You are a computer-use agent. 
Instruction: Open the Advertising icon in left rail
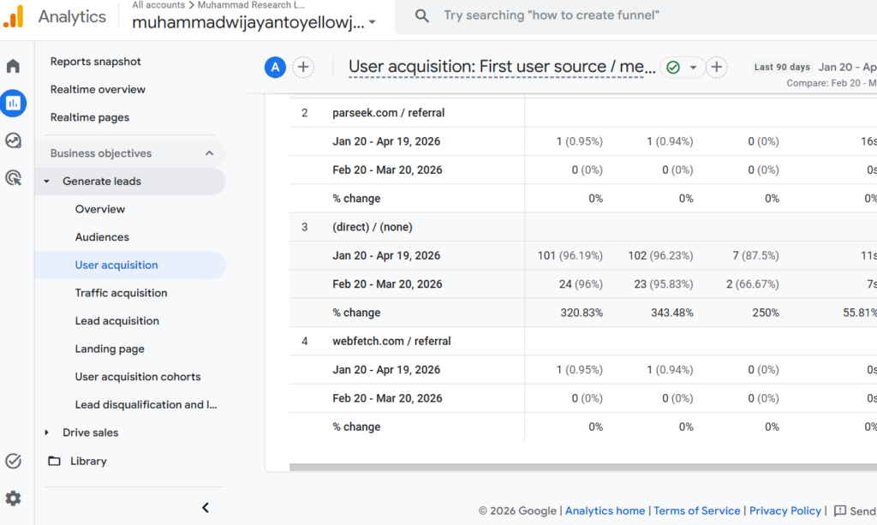(x=14, y=178)
